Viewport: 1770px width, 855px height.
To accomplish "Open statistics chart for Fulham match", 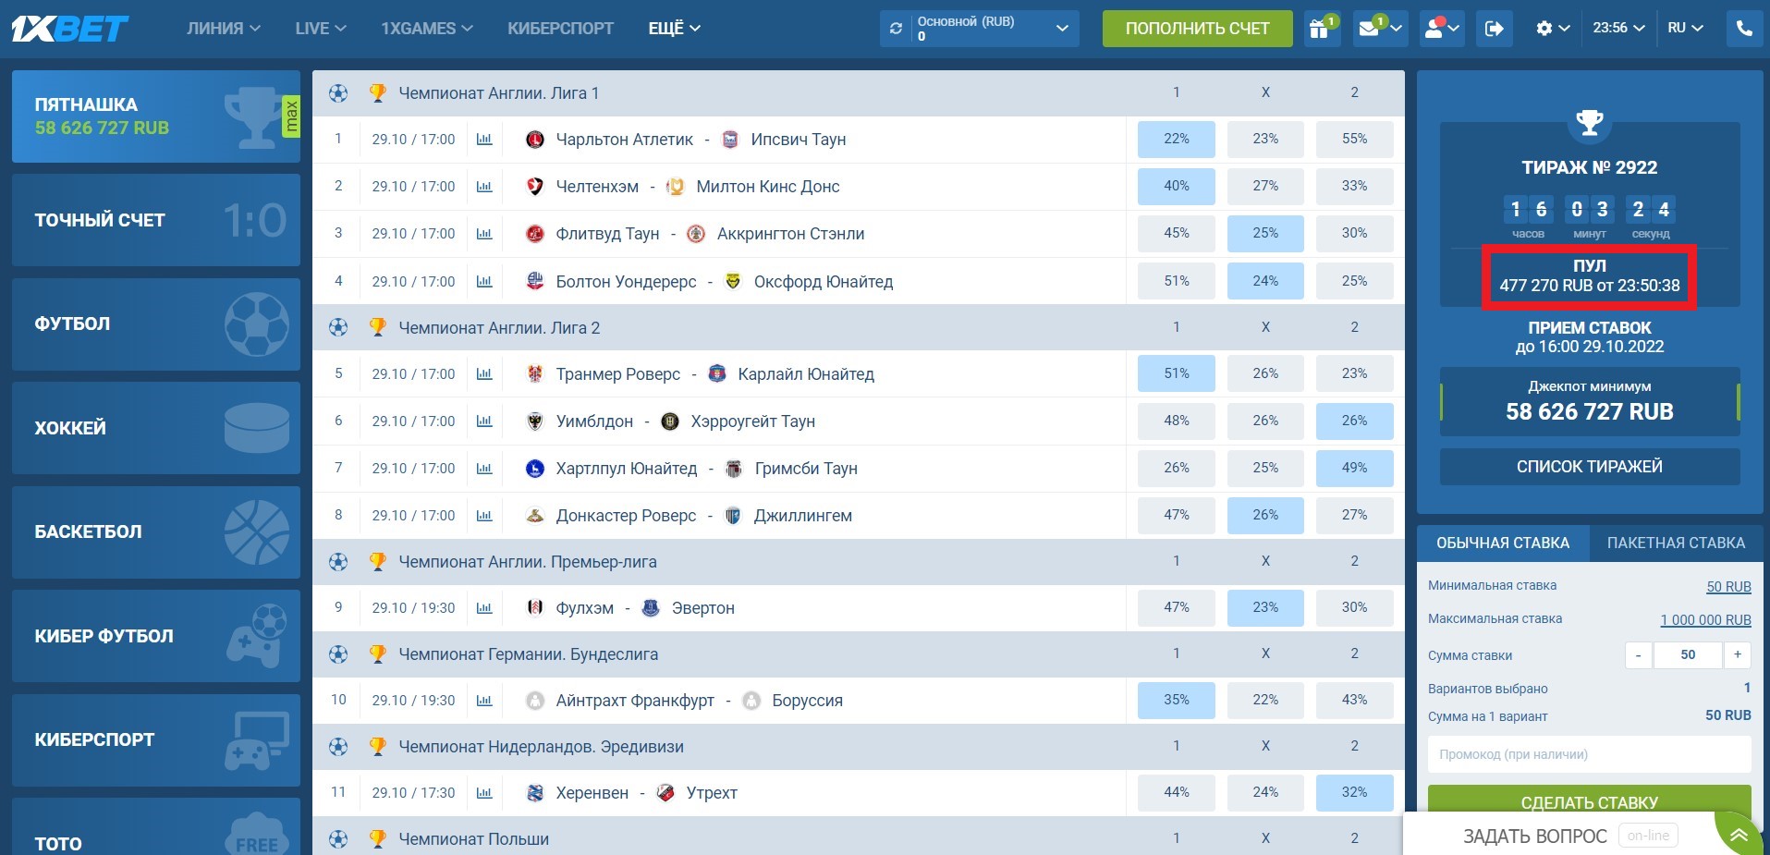I will (x=484, y=608).
